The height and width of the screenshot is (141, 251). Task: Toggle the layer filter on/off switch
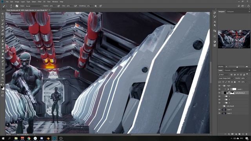click(247, 74)
